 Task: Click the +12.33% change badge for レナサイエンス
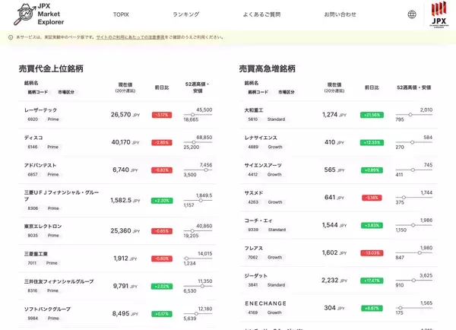click(x=372, y=143)
